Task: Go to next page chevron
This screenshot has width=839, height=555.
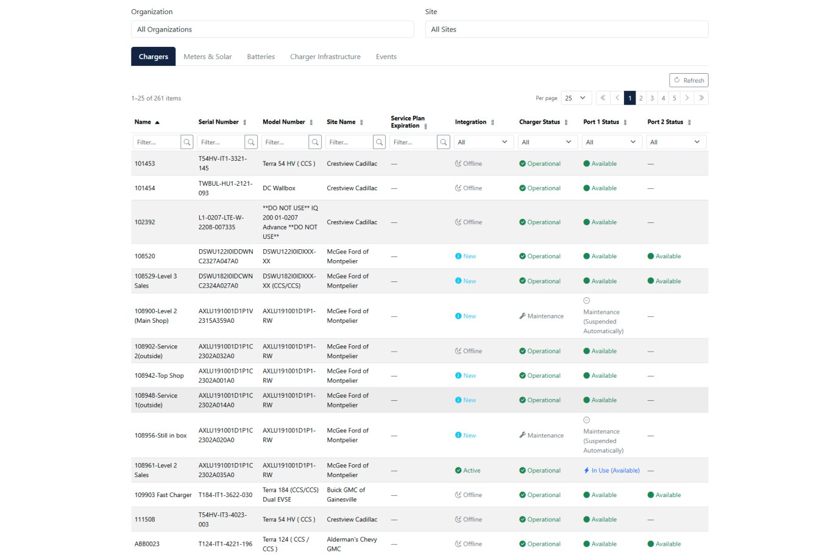Action: point(687,98)
